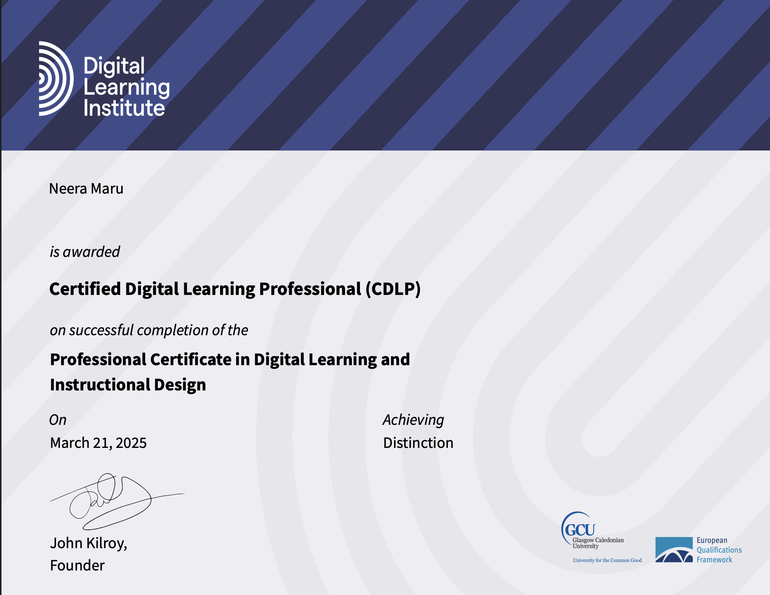770x595 pixels.
Task: Click the Instructional Design text line
Action: 128,385
